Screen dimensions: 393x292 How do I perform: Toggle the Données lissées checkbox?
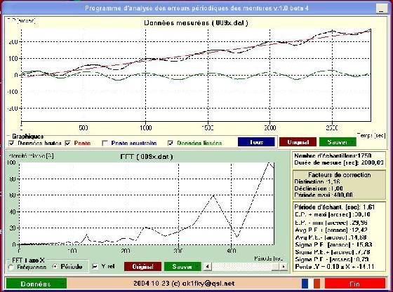pos(171,143)
